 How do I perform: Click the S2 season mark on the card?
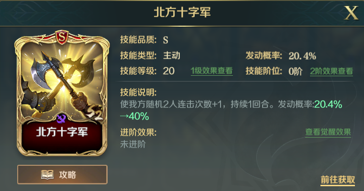coord(95,113)
